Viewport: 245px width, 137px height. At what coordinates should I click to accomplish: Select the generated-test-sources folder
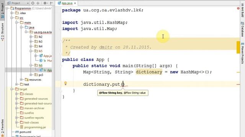38,103
